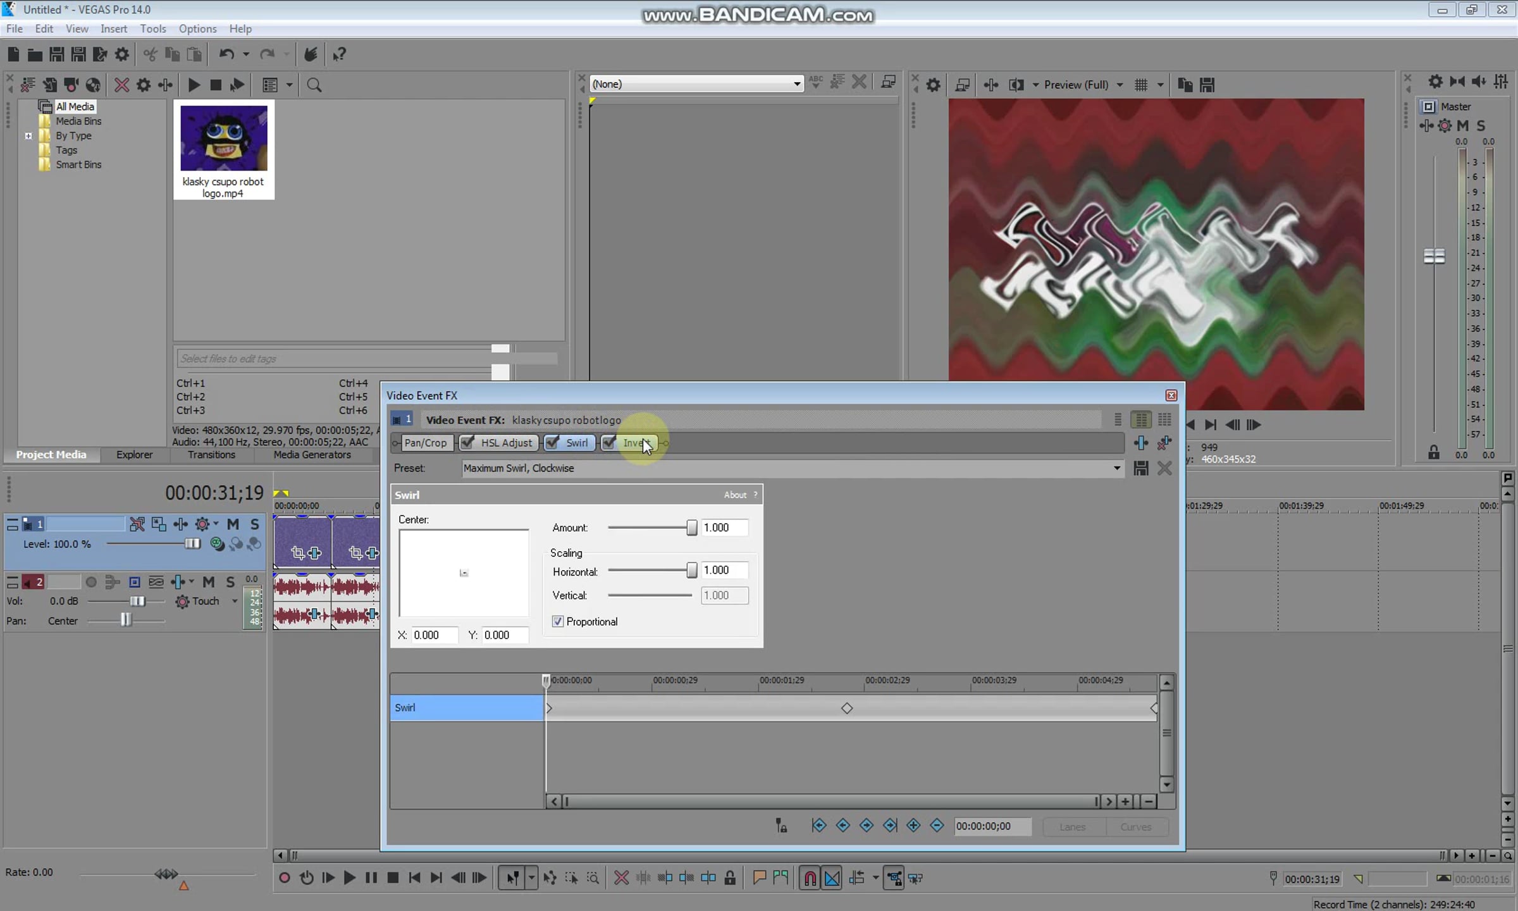Save preview snapshot to file
The image size is (1518, 911).
[x=1207, y=85]
